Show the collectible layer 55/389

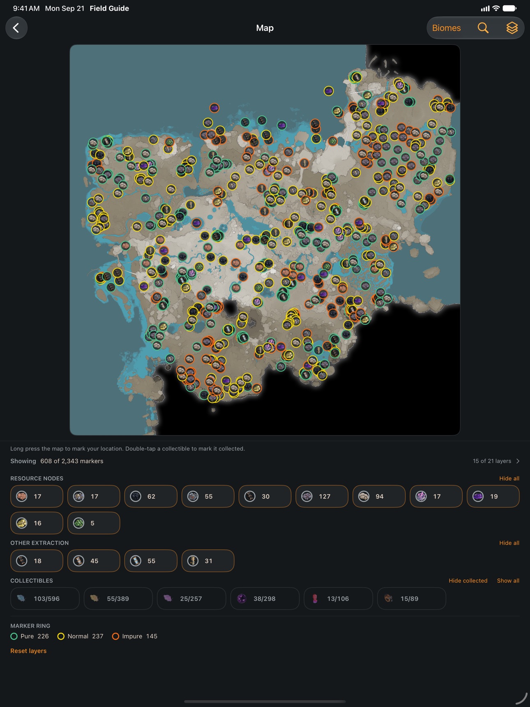(118, 599)
